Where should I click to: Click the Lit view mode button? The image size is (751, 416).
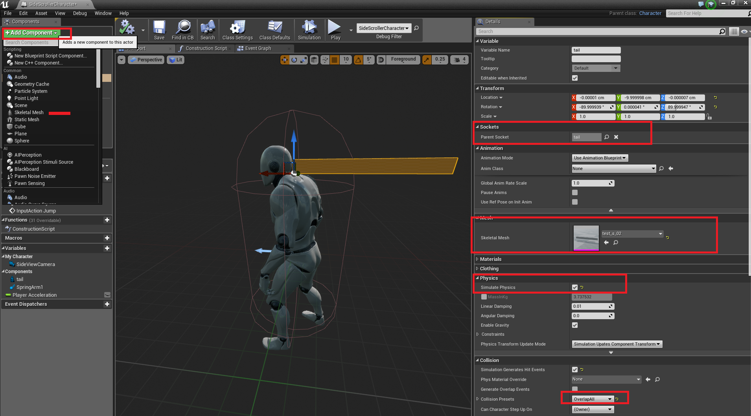tap(176, 60)
